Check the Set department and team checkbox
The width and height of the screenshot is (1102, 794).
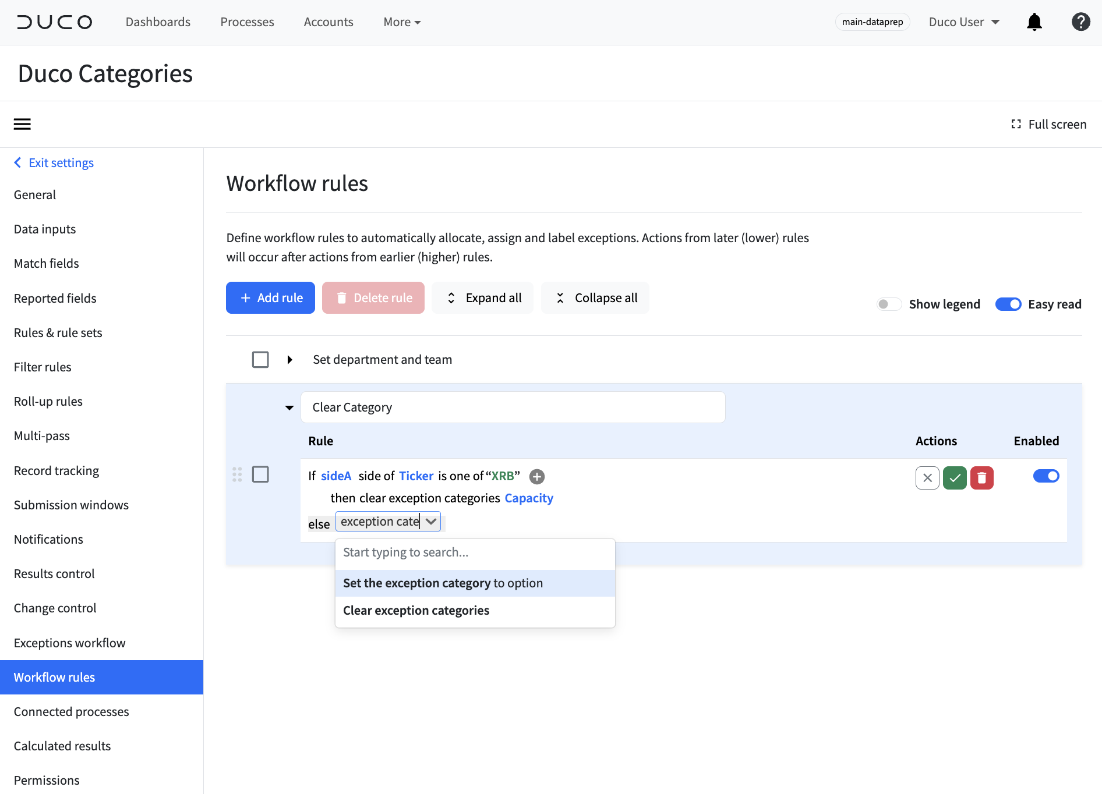[x=260, y=360]
